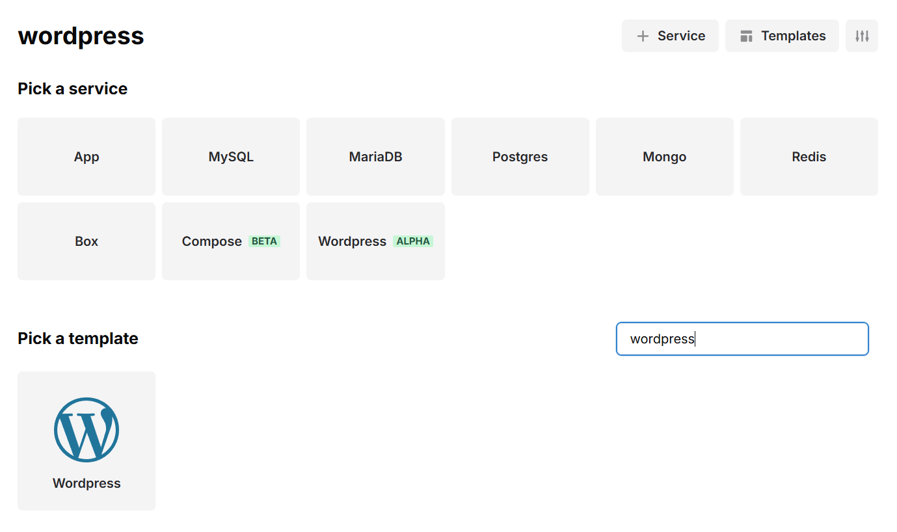Screen dimensions: 897x532
Task: Click the wordpress project title
Action: click(81, 36)
